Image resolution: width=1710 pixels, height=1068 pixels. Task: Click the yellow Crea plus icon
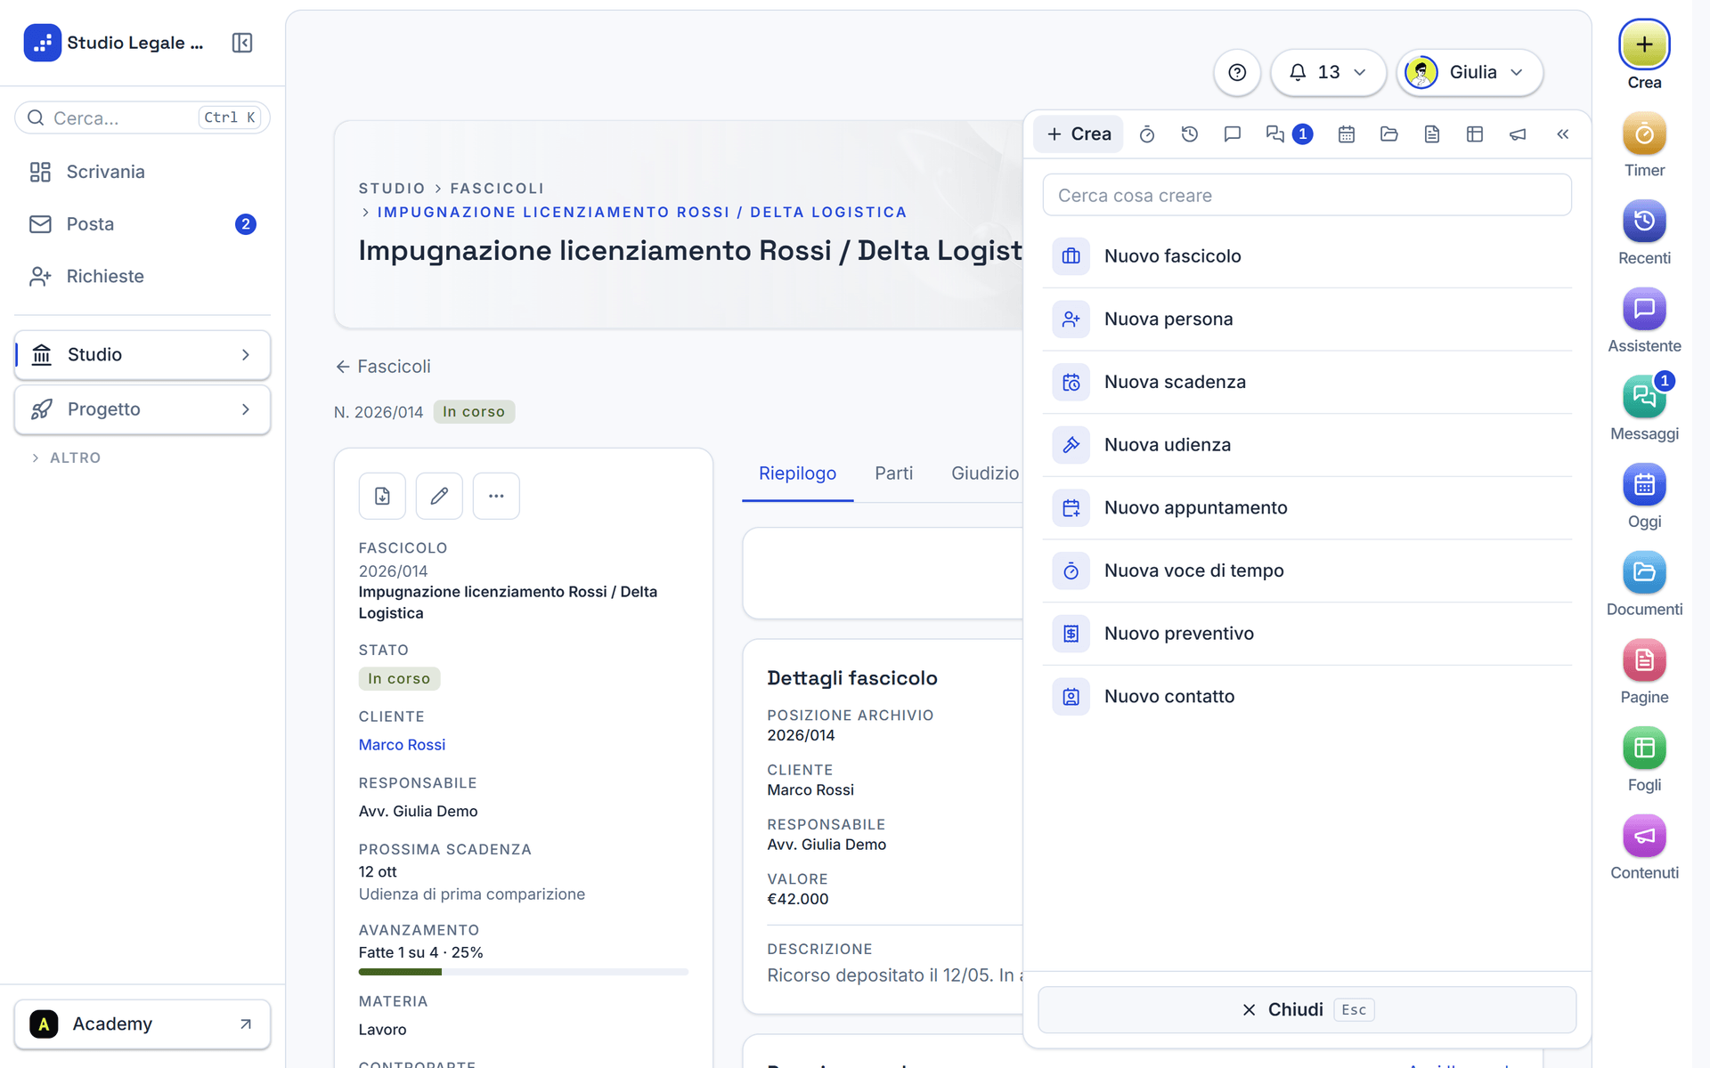1644,44
